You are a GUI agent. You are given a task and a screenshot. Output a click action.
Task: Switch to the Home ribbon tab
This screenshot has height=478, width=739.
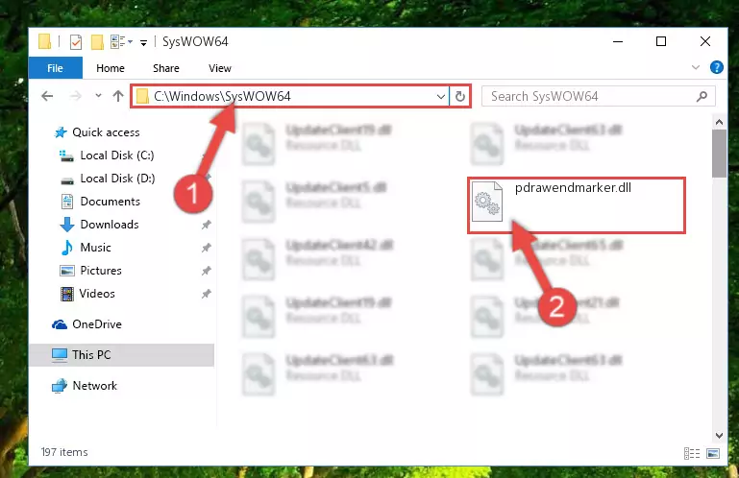click(x=111, y=68)
